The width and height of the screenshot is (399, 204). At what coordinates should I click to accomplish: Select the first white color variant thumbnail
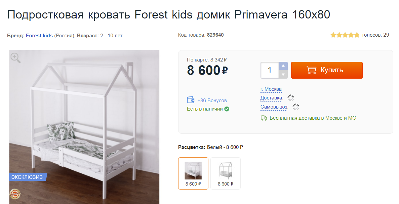[193, 173]
